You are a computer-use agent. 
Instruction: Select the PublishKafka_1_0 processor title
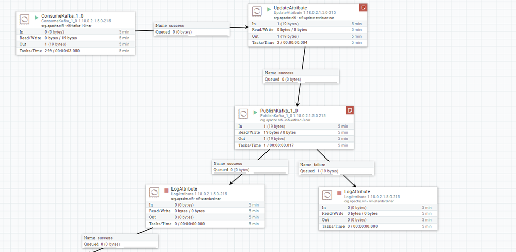(x=279, y=111)
